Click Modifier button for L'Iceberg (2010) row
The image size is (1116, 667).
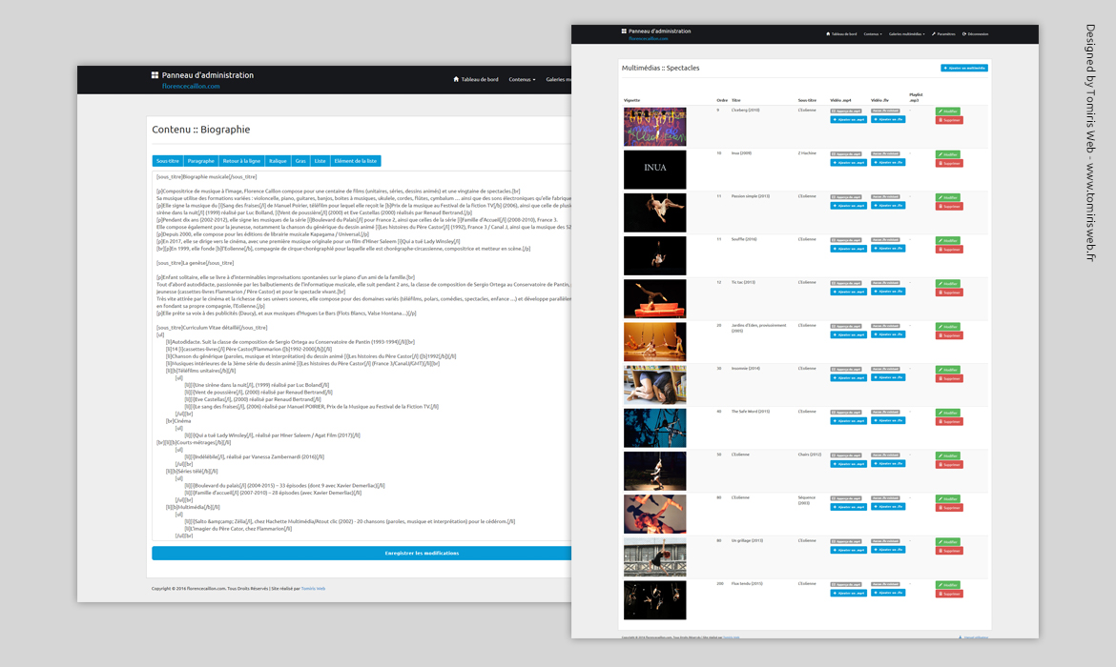pyautogui.click(x=948, y=111)
